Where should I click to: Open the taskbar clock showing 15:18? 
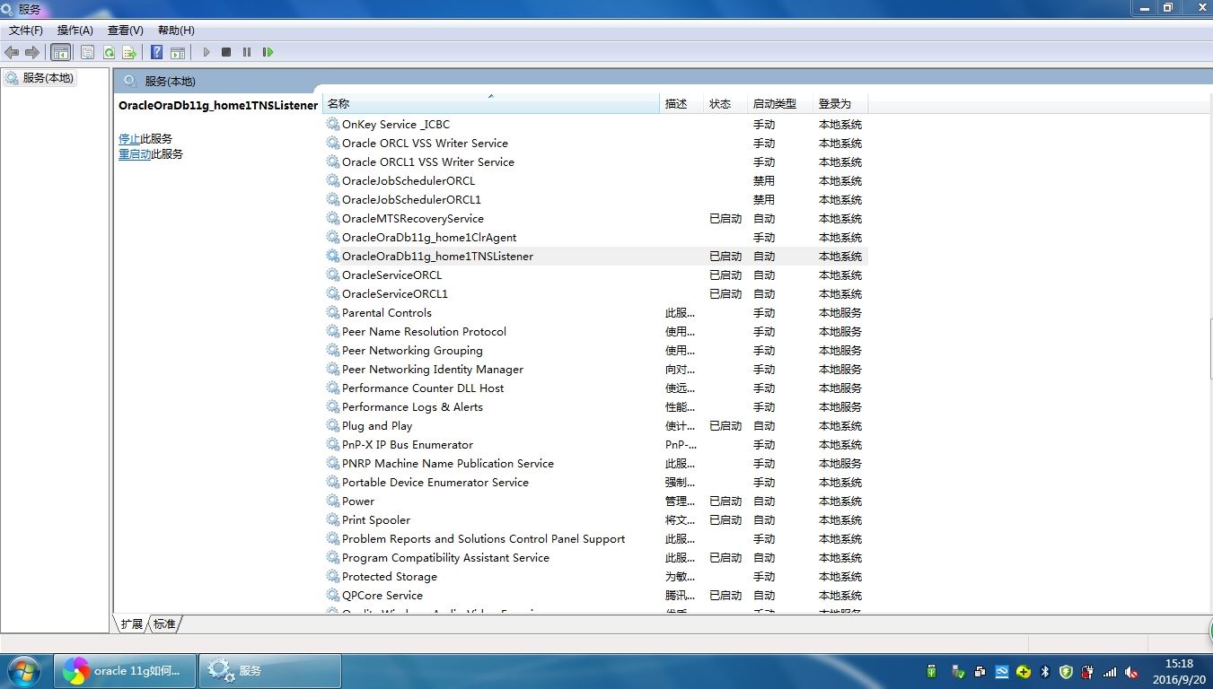1179,671
